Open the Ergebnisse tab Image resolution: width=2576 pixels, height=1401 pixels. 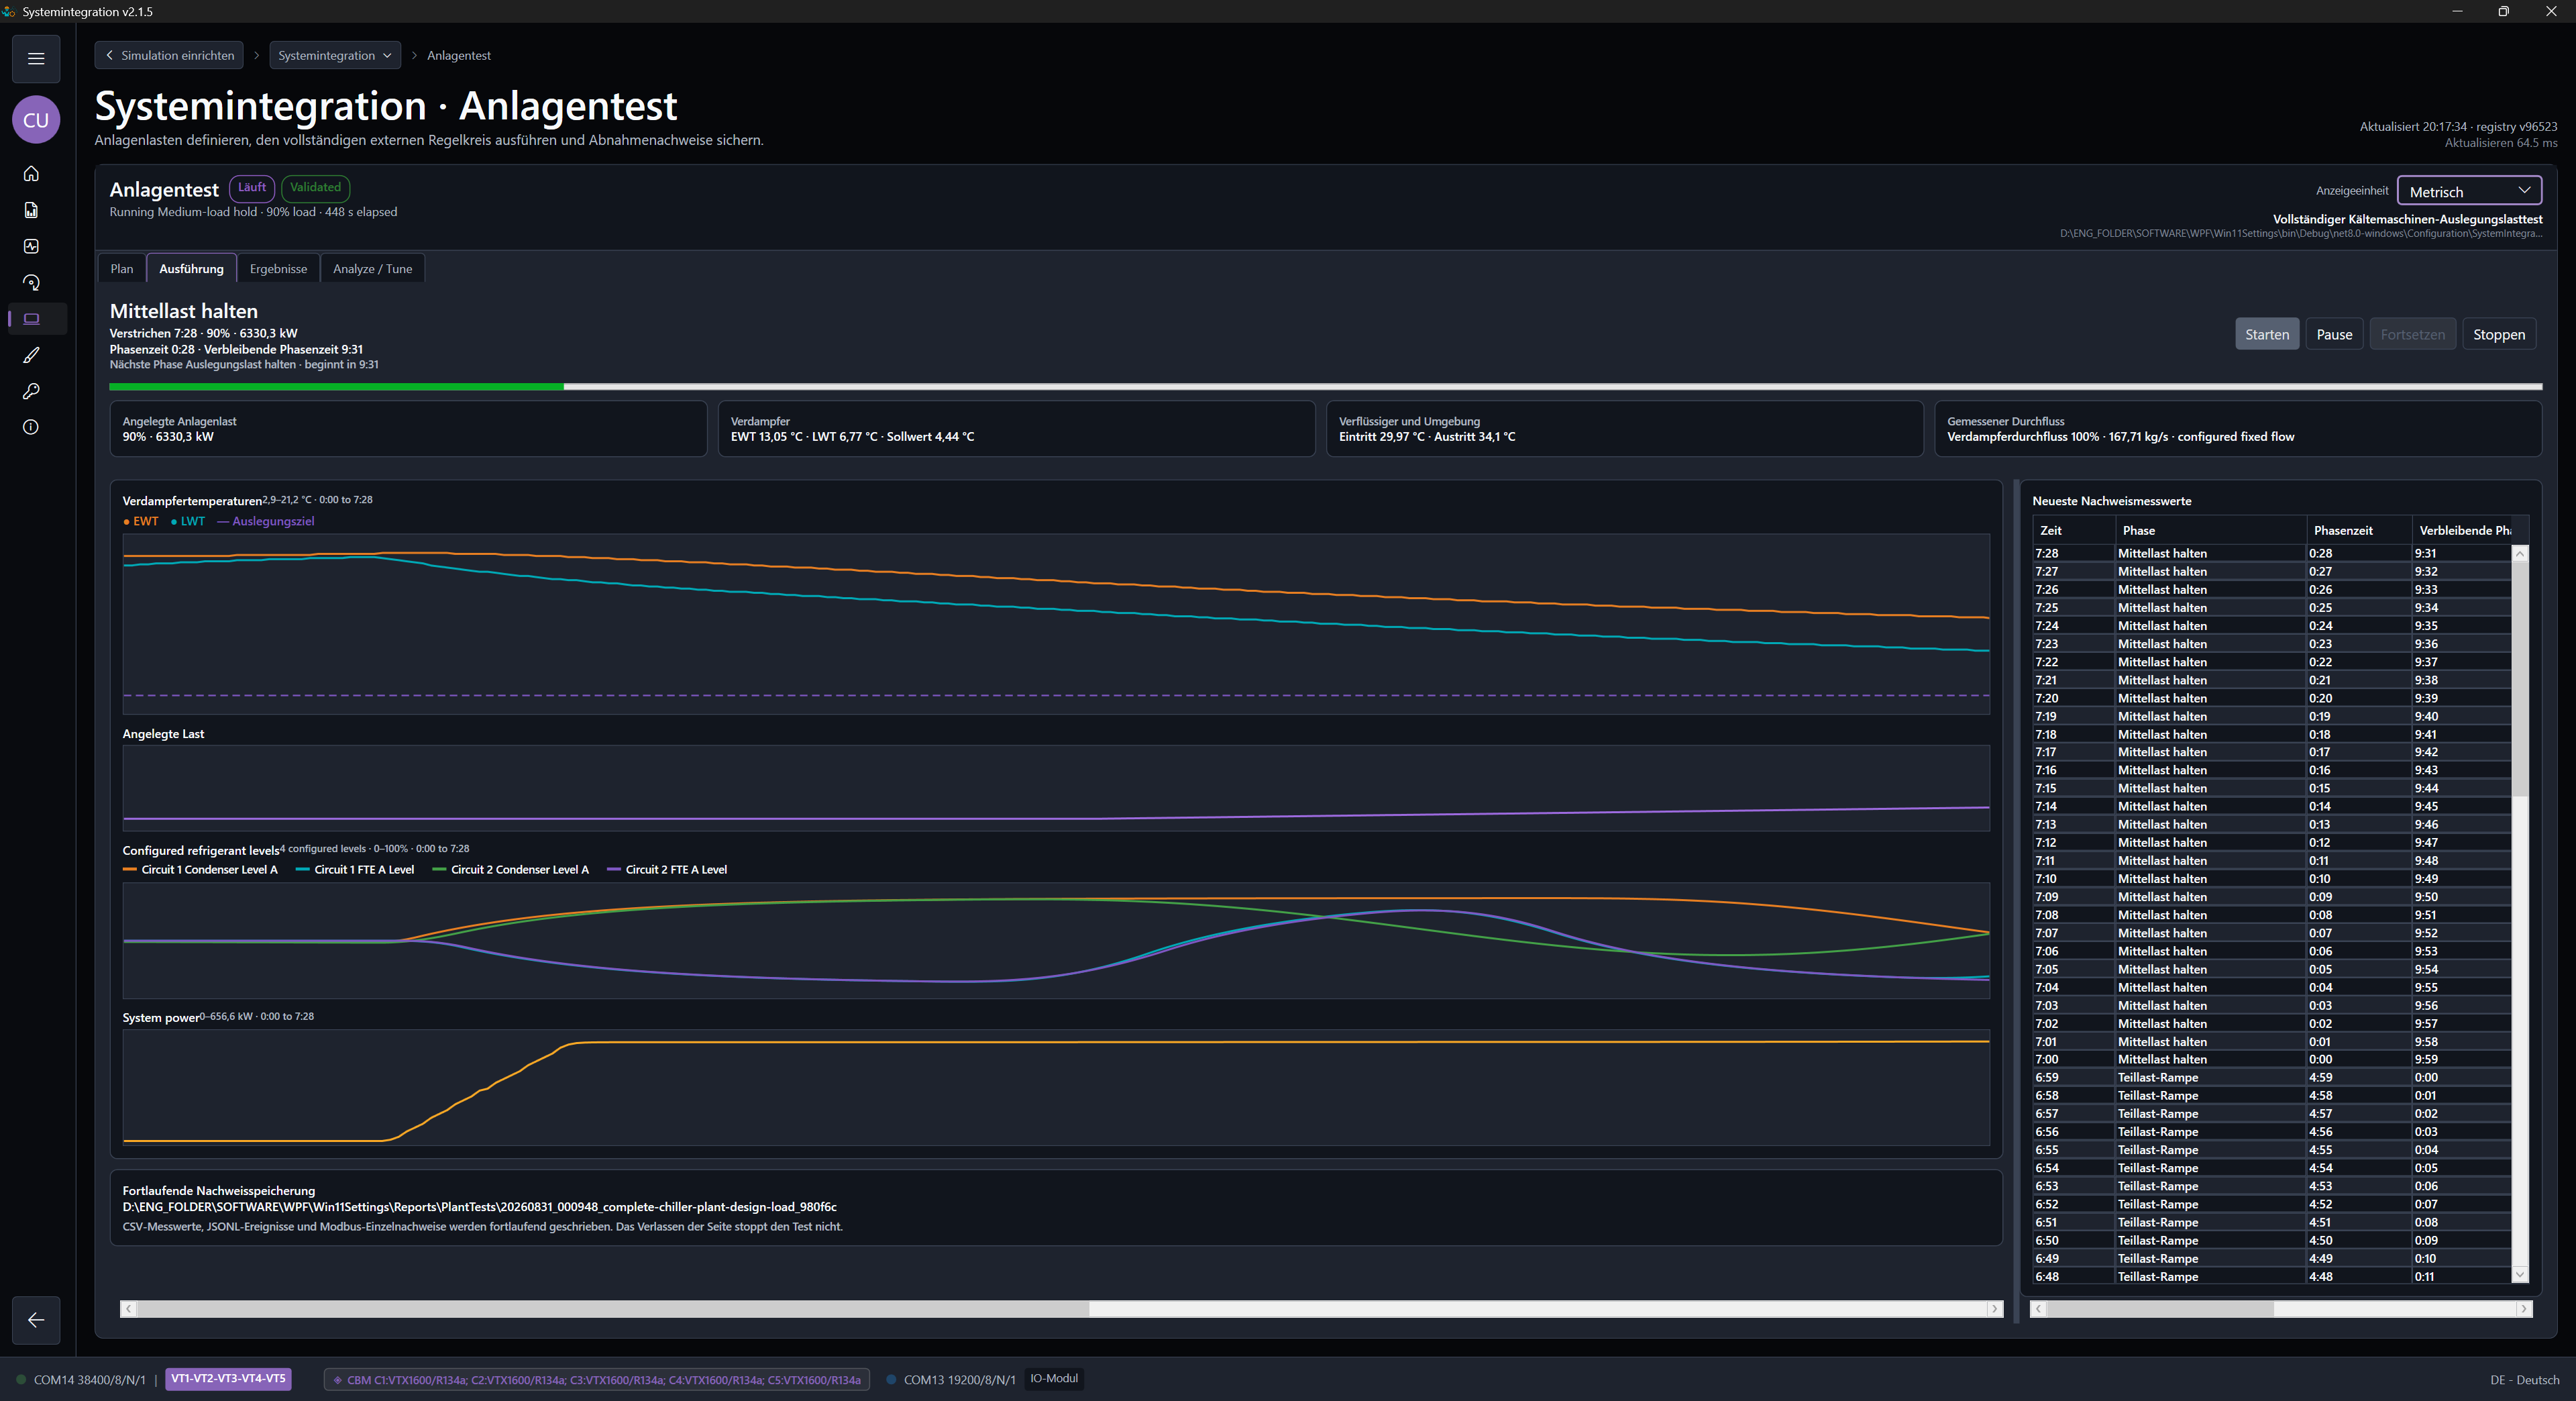coord(279,269)
